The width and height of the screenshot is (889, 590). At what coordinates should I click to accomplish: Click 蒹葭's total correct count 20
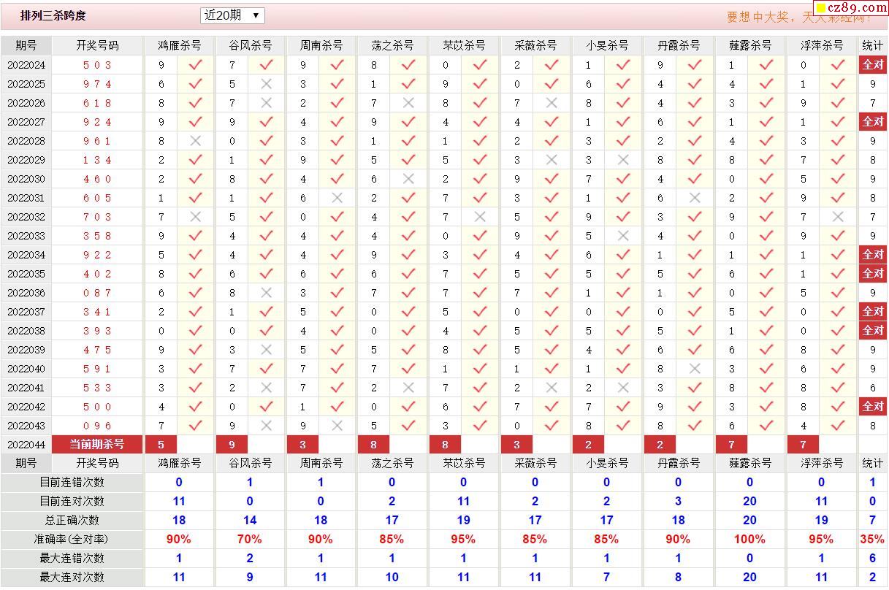click(749, 521)
